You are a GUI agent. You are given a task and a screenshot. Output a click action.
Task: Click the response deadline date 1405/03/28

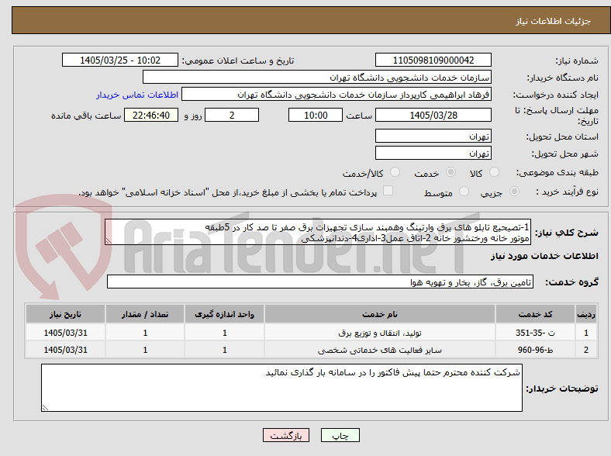pos(433,116)
